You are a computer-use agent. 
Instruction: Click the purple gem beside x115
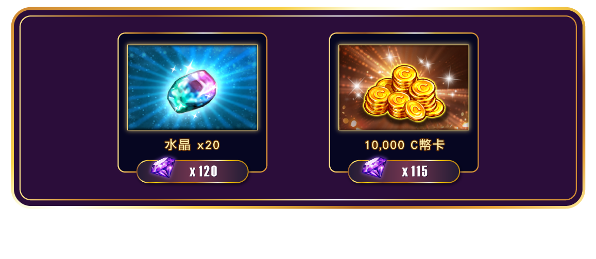(x=374, y=167)
